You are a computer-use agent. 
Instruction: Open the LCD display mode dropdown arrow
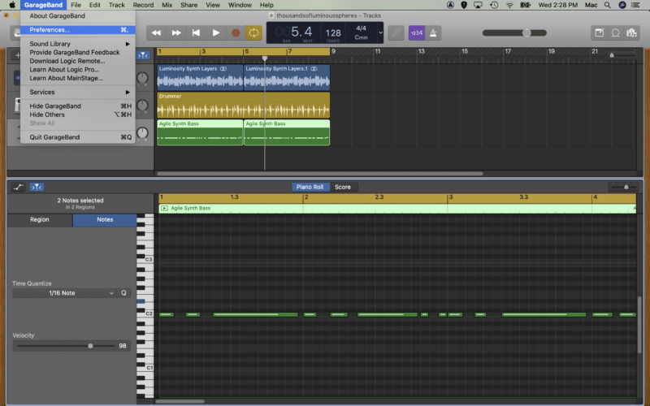[380, 32]
